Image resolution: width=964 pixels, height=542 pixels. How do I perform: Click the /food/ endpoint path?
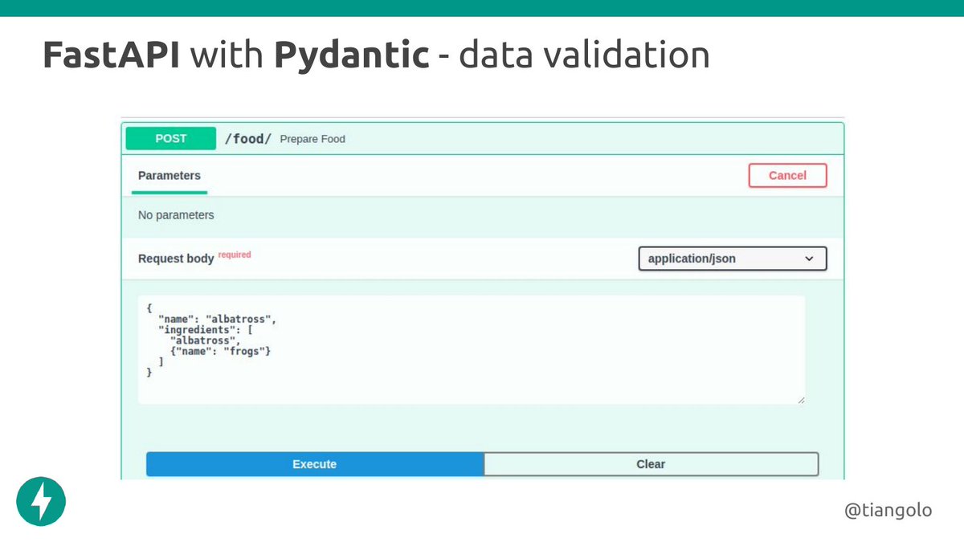pos(247,139)
